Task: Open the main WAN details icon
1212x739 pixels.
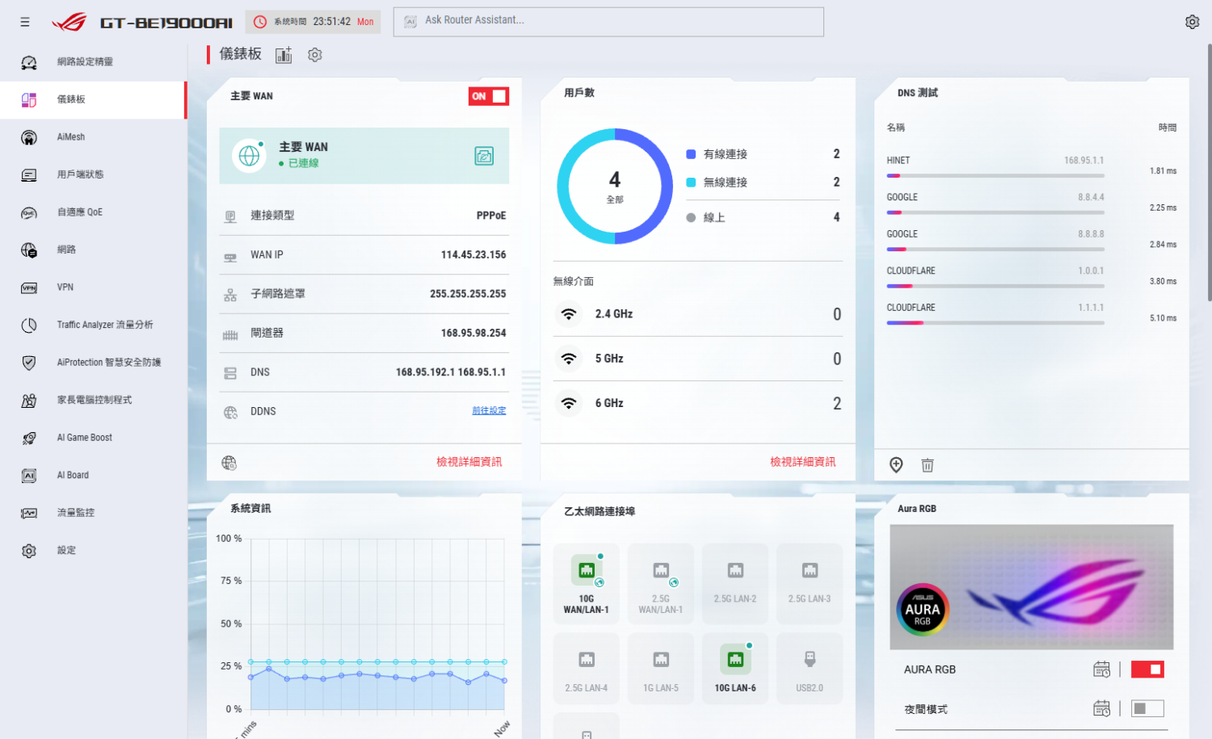Action: click(484, 156)
